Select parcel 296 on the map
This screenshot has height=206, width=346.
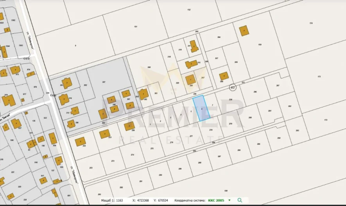pyautogui.click(x=255, y=92)
